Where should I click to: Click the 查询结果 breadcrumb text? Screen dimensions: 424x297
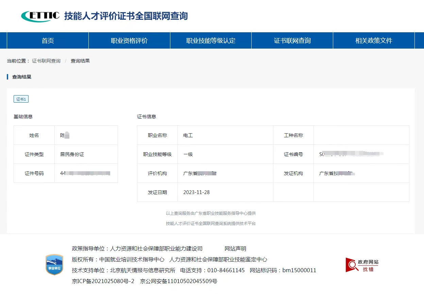pyautogui.click(x=80, y=61)
